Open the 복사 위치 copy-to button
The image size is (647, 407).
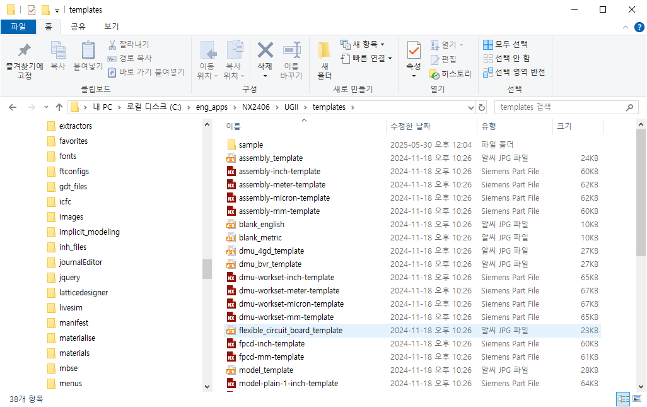pyautogui.click(x=235, y=61)
